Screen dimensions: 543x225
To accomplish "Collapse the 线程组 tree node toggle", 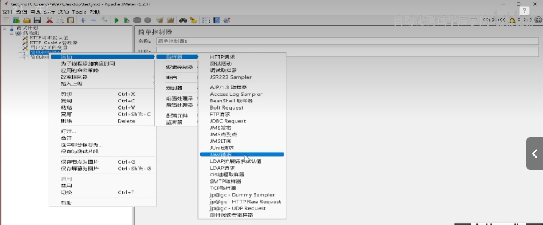I will (x=12, y=33).
